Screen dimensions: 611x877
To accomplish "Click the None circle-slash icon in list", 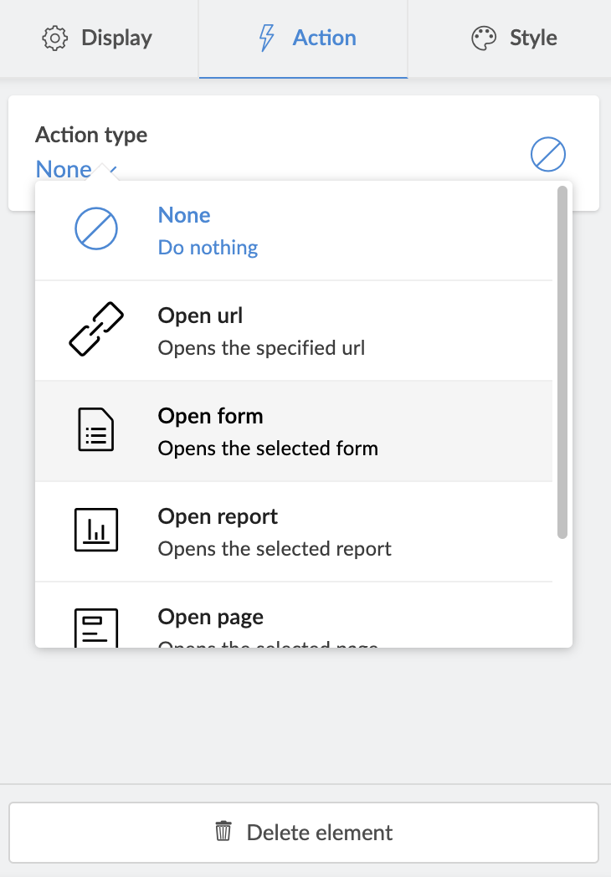I will [95, 230].
